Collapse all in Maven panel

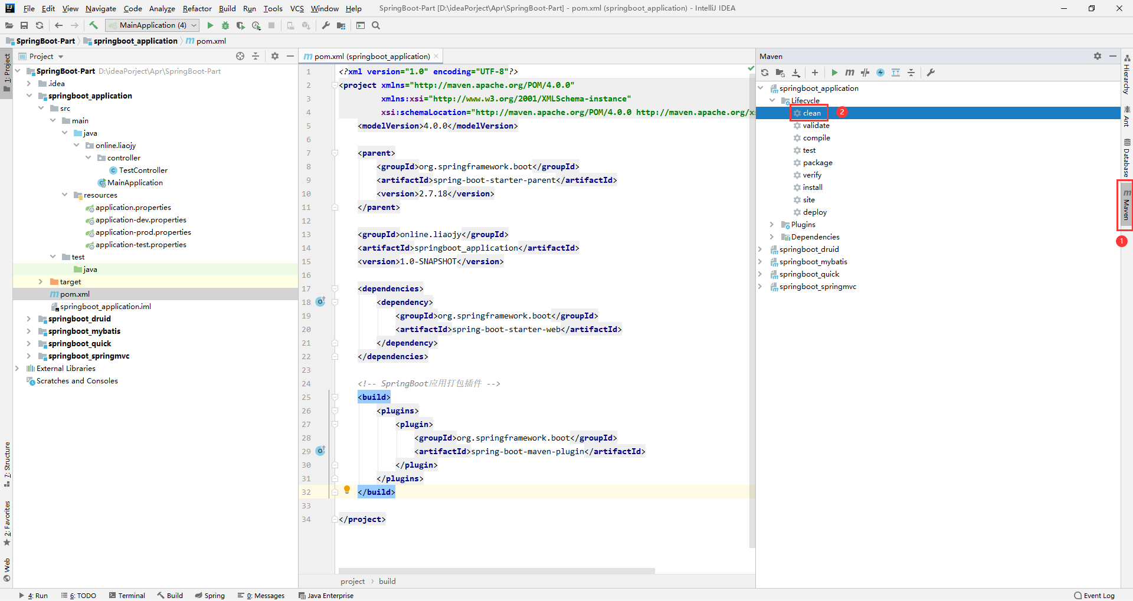click(911, 73)
